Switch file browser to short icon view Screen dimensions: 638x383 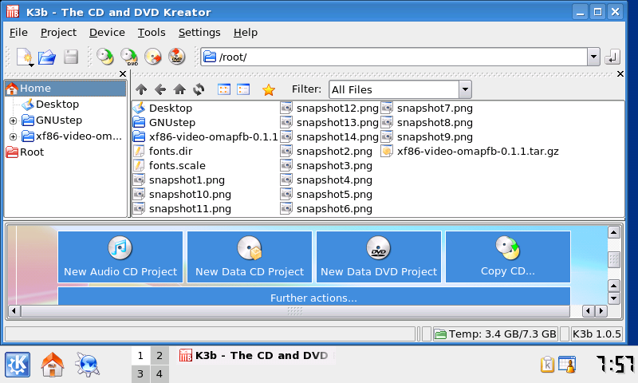pos(224,89)
